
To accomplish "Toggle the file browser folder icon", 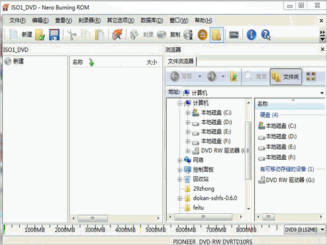I will pos(216,34).
